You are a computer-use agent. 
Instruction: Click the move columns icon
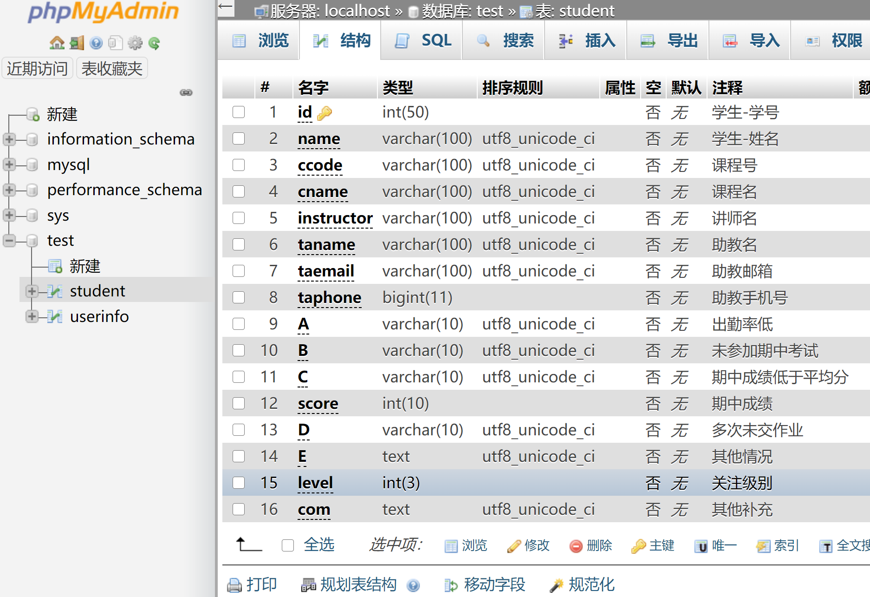coord(451,585)
